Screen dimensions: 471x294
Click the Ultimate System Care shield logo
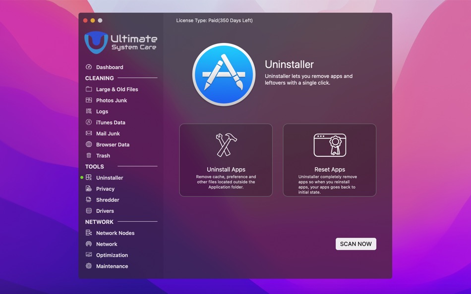pyautogui.click(x=96, y=42)
